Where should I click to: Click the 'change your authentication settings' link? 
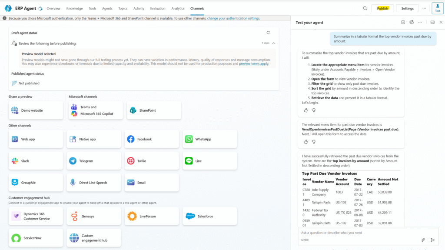pyautogui.click(x=233, y=18)
